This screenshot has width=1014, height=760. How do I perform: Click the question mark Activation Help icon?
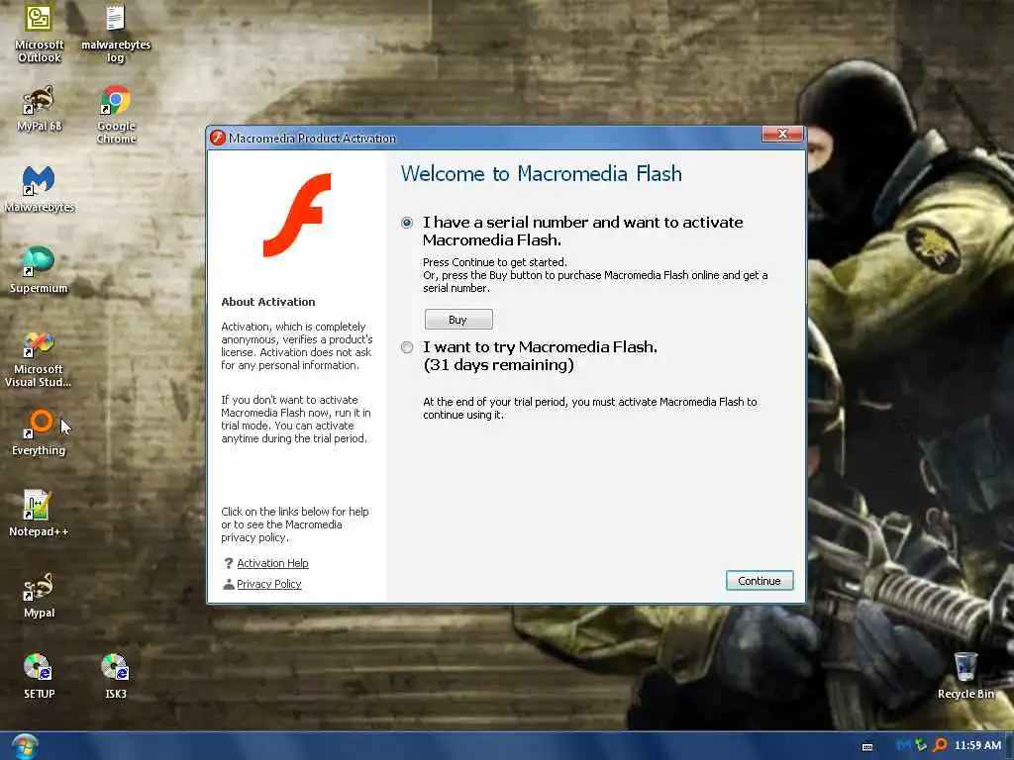(x=229, y=563)
